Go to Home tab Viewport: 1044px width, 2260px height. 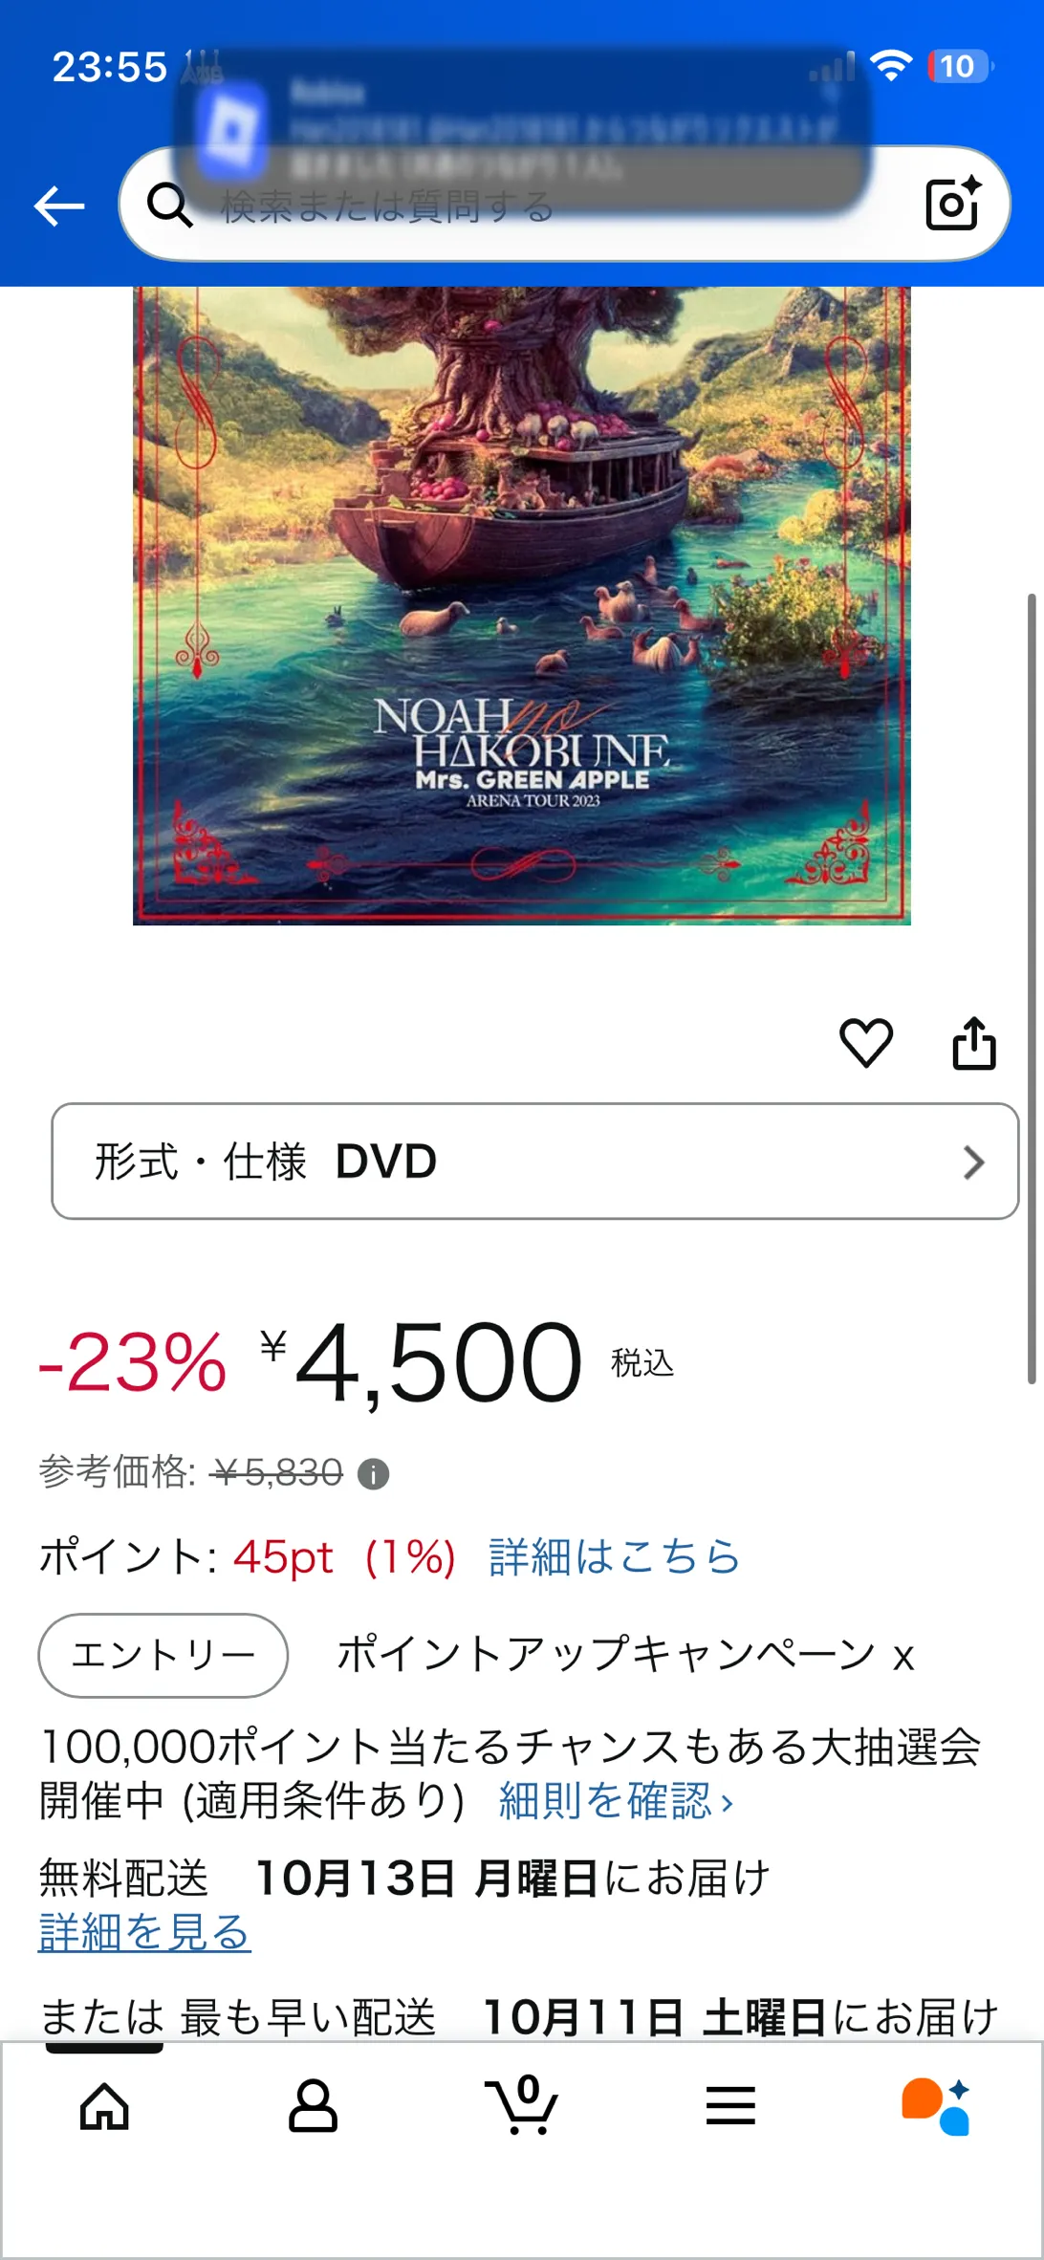coord(104,2106)
